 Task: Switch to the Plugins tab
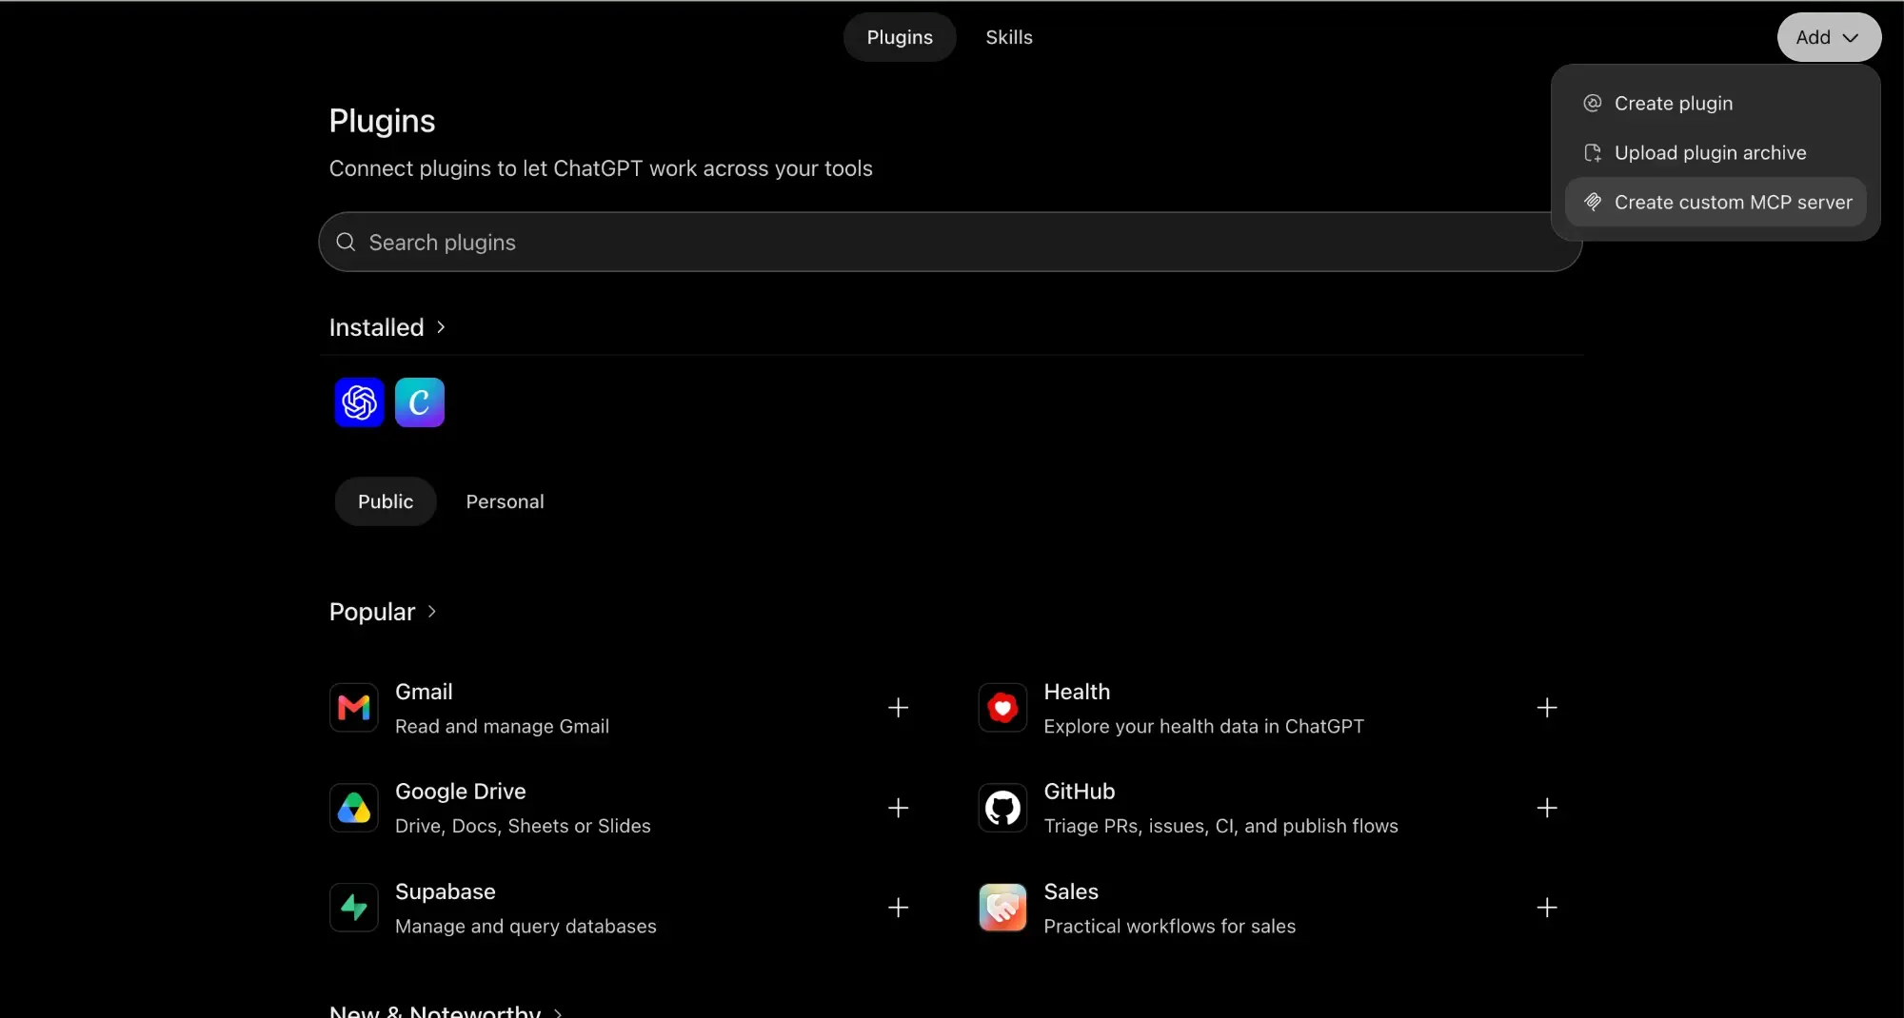tap(900, 37)
